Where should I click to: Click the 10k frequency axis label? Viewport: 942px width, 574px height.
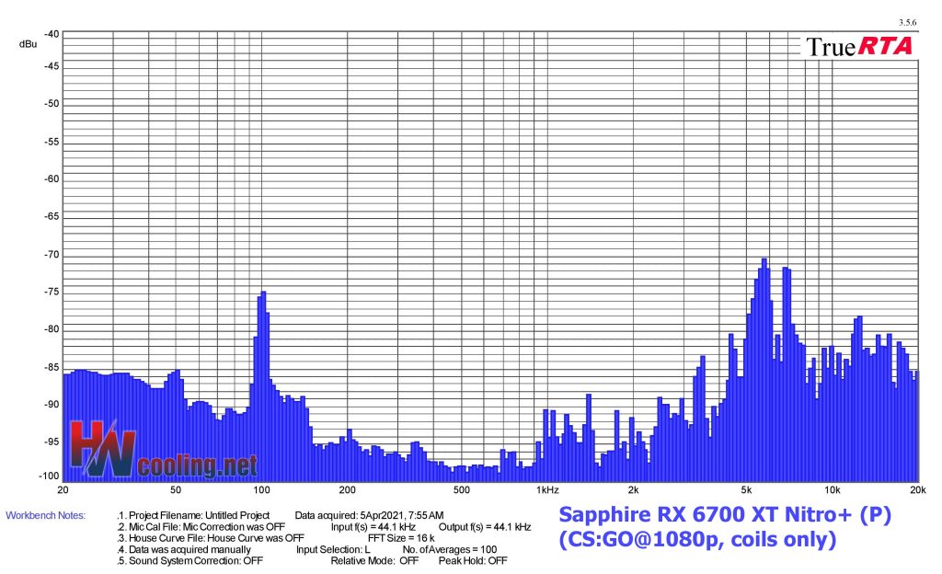832,490
